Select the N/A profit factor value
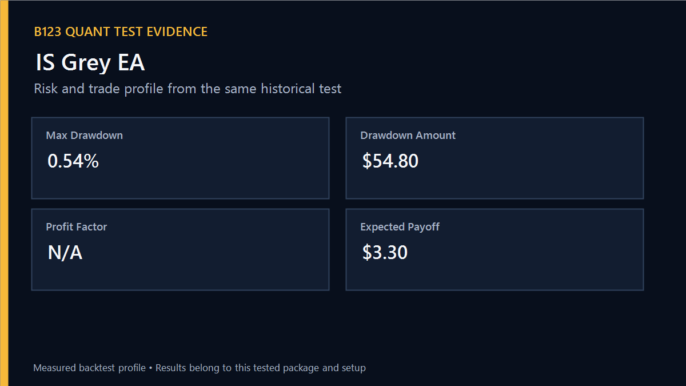This screenshot has width=686, height=386. pyautogui.click(x=65, y=253)
